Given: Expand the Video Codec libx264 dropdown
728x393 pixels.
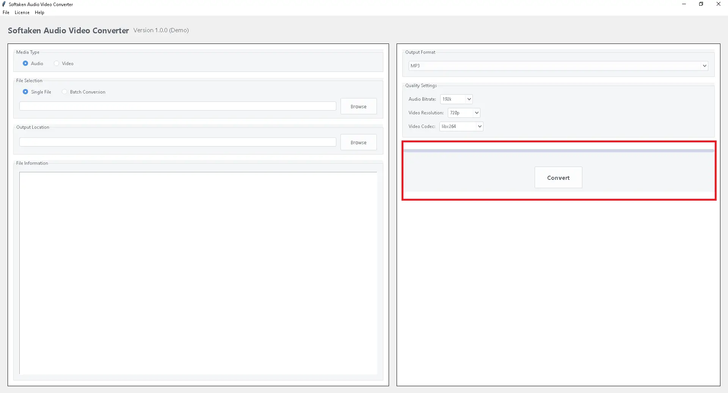Looking at the screenshot, I should pyautogui.click(x=461, y=126).
